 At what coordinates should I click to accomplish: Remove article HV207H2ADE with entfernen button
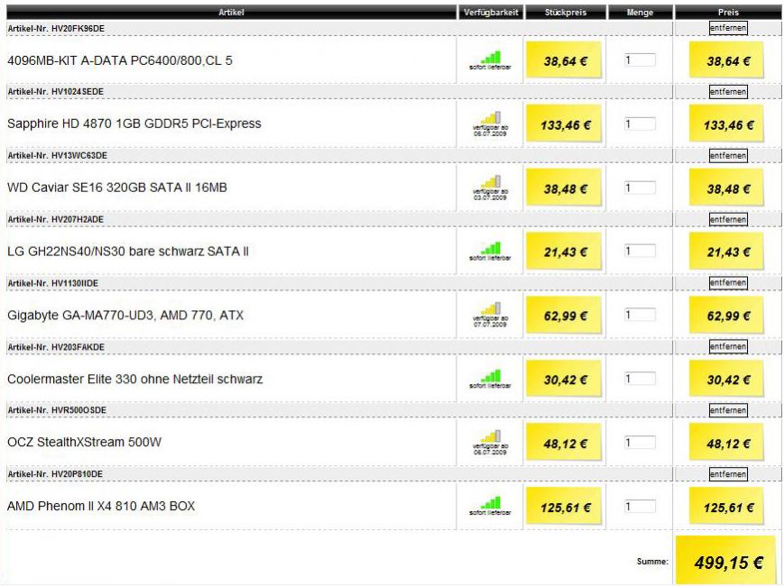pyautogui.click(x=728, y=219)
